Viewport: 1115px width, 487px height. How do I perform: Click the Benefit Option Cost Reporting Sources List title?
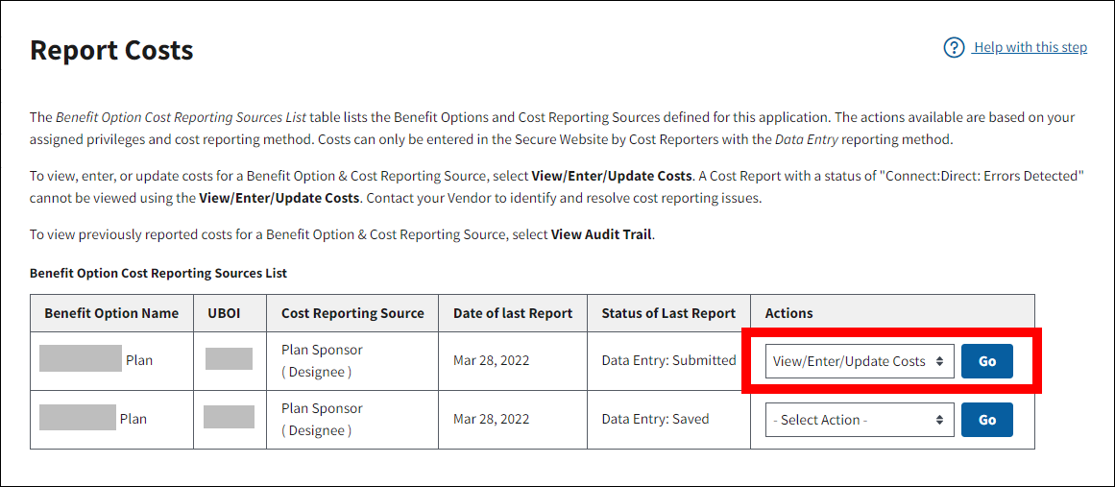tap(158, 274)
